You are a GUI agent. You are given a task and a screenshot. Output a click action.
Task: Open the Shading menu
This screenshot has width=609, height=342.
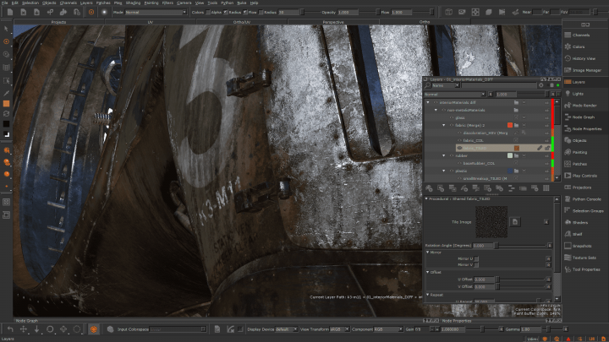pos(133,3)
